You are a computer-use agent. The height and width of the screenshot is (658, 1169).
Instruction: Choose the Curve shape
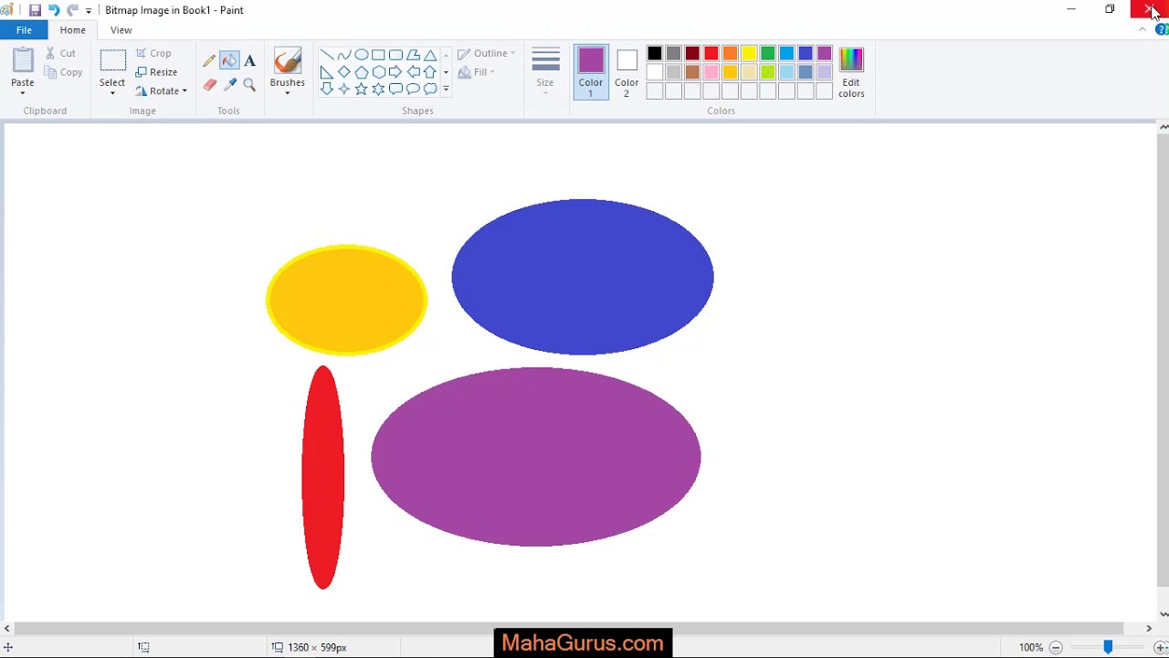pos(343,55)
